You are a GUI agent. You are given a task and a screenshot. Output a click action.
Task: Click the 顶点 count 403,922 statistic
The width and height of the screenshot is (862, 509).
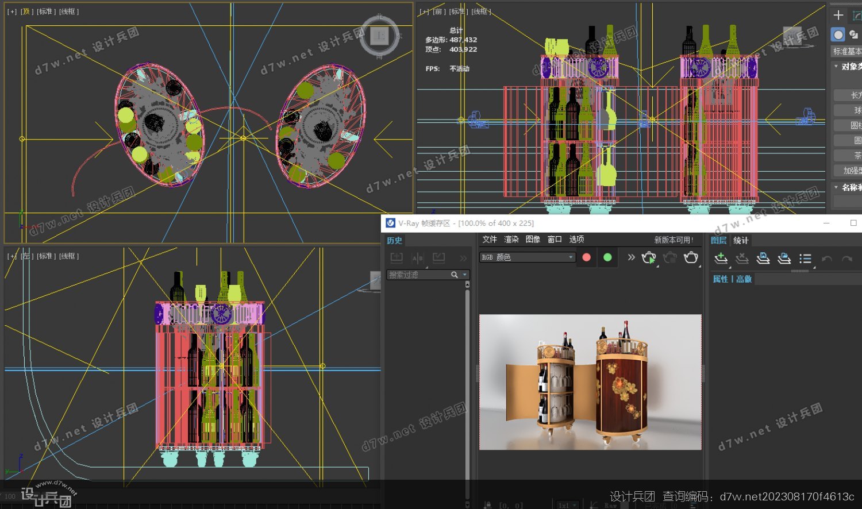(451, 49)
